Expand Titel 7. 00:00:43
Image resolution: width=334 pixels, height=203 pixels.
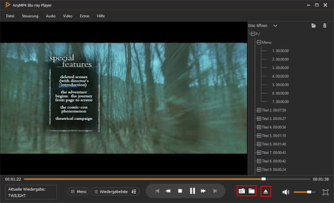point(259,153)
